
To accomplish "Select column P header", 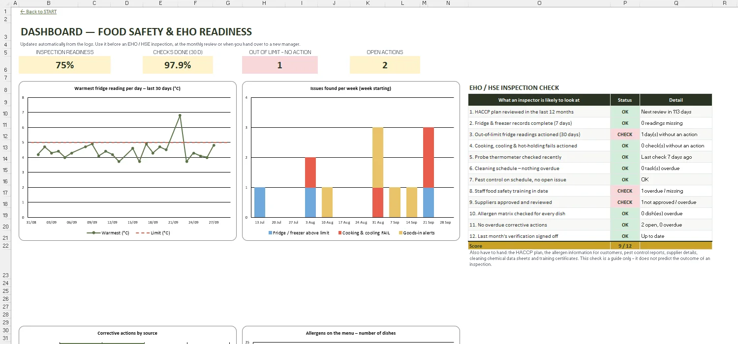I will (x=625, y=3).
